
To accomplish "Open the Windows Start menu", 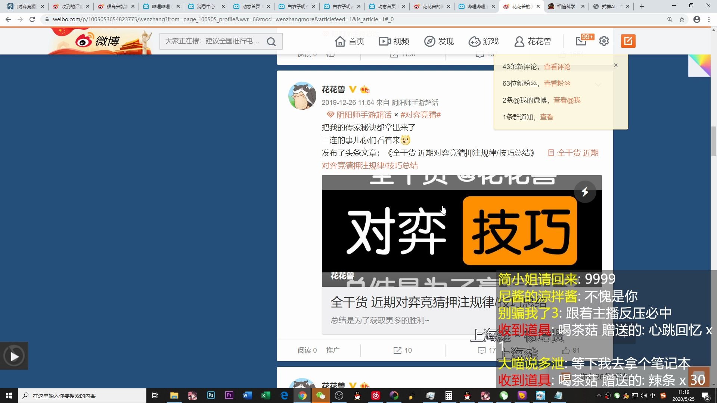I will [9, 396].
